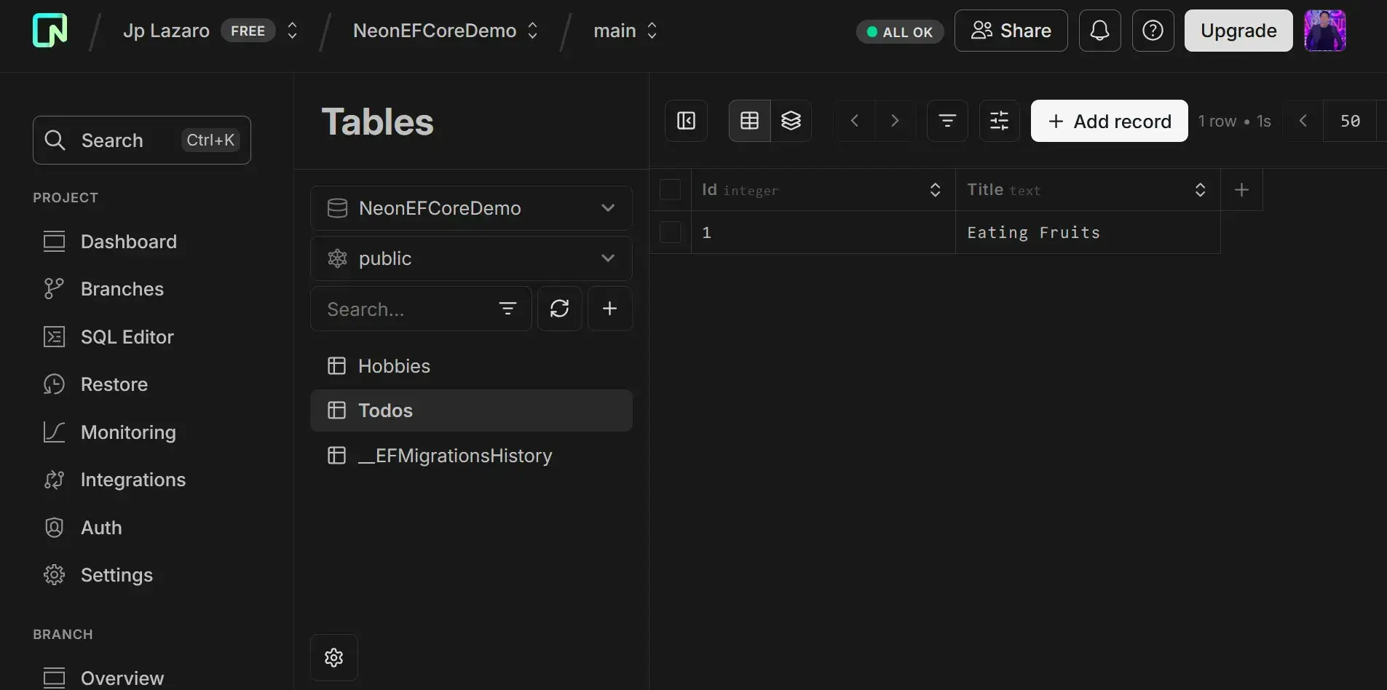The width and height of the screenshot is (1387, 690).
Task: Select the row with Id 1
Action: pos(670,233)
